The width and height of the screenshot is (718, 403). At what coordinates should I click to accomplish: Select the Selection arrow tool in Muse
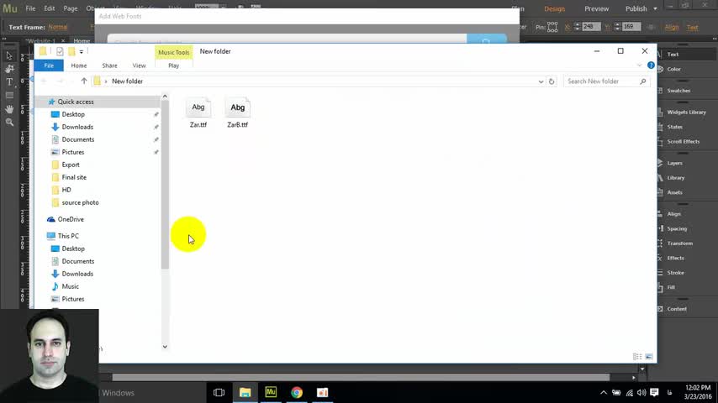pos(9,55)
